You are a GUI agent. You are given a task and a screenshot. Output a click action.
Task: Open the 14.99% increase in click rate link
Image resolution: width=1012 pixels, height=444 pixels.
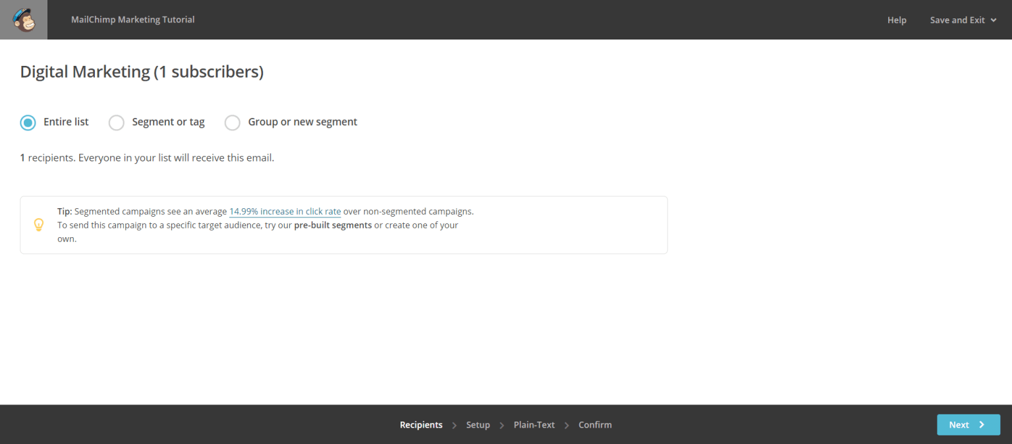pyautogui.click(x=285, y=211)
